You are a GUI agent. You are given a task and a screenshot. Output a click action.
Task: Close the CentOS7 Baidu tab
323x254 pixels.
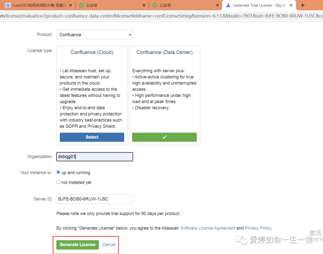click(71, 5)
